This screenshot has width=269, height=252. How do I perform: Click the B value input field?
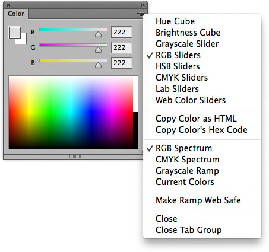122,63
